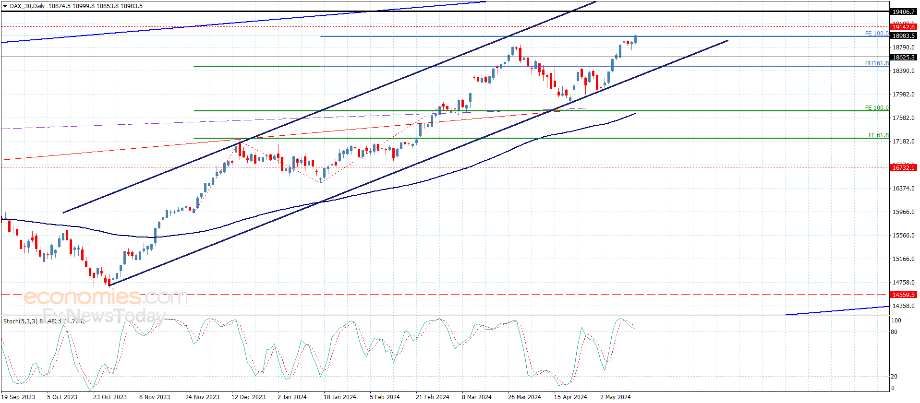Click the 17582.0 axis price value
This screenshot has width=920, height=403.
[903, 118]
